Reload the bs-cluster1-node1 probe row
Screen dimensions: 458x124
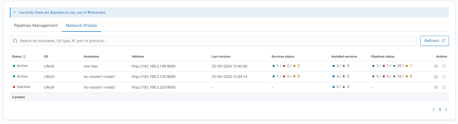coord(444,77)
